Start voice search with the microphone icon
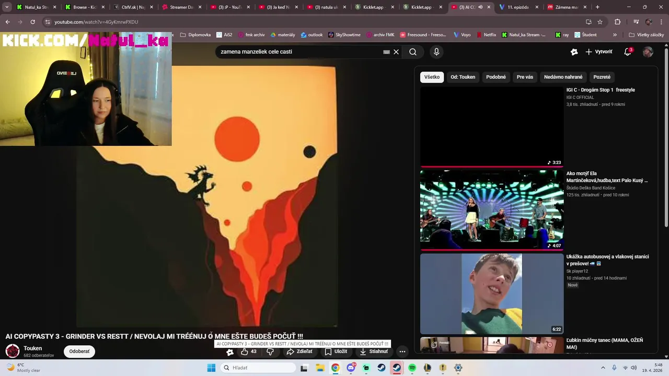The image size is (669, 376). (436, 52)
